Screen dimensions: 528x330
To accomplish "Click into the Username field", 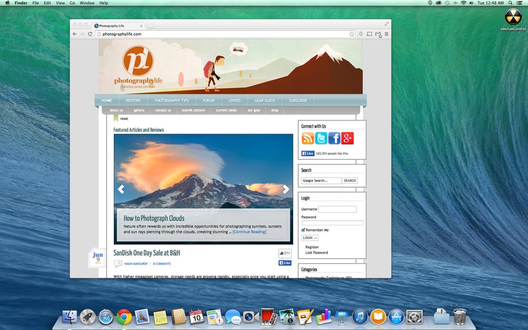I will click(337, 209).
